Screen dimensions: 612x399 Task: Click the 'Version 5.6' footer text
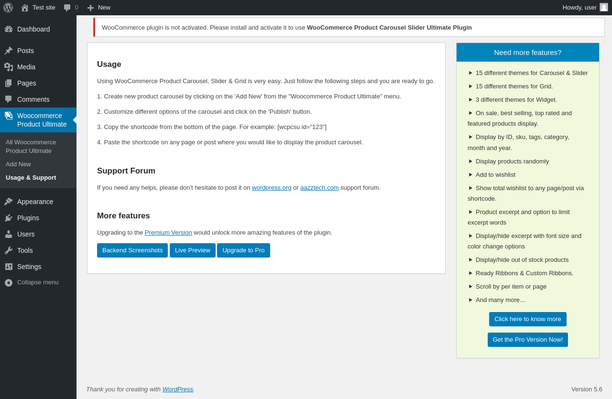587,389
